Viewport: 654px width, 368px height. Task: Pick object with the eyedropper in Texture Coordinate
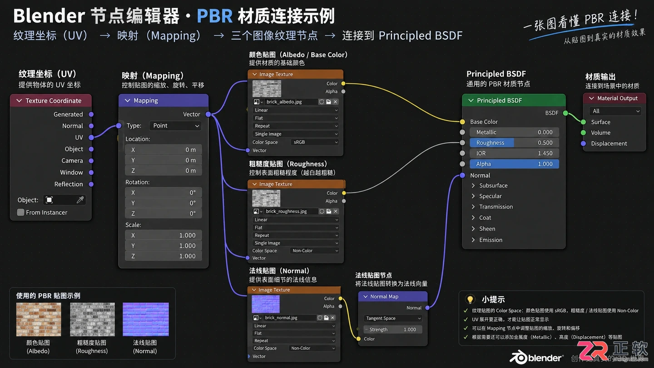point(80,200)
